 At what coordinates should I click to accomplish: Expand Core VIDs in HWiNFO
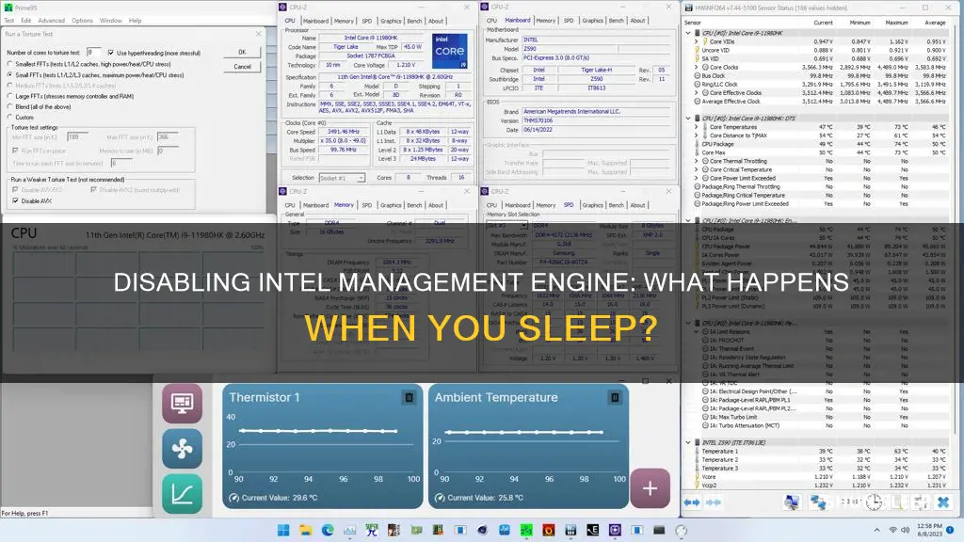pos(697,41)
